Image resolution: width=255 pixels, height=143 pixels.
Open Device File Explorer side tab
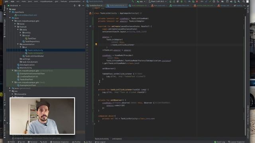[248, 115]
